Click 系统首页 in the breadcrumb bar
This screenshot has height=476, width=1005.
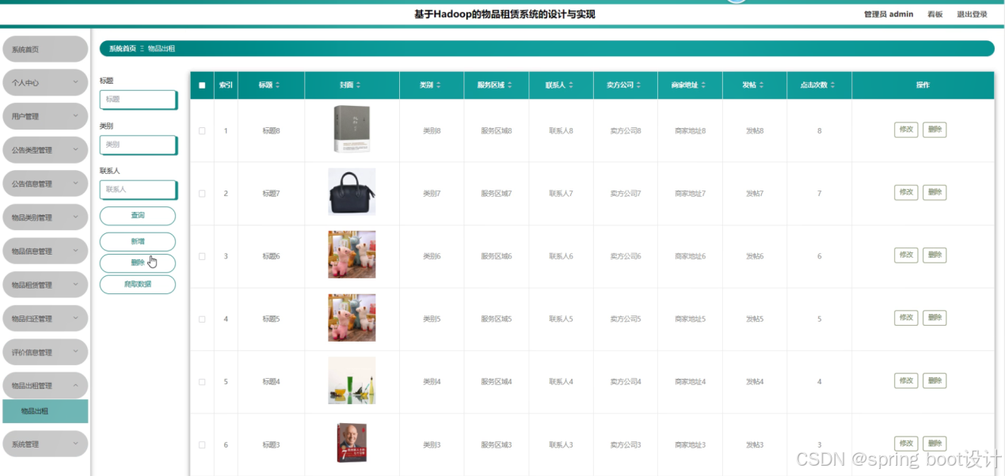pyautogui.click(x=123, y=49)
